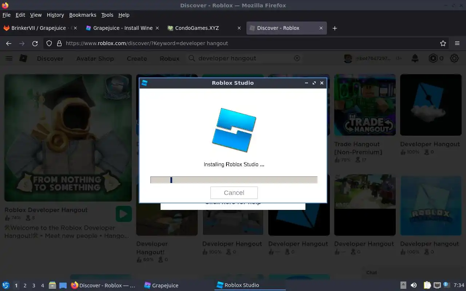Open the File menu in Firefox
This screenshot has height=291, width=466.
[x=7, y=15]
